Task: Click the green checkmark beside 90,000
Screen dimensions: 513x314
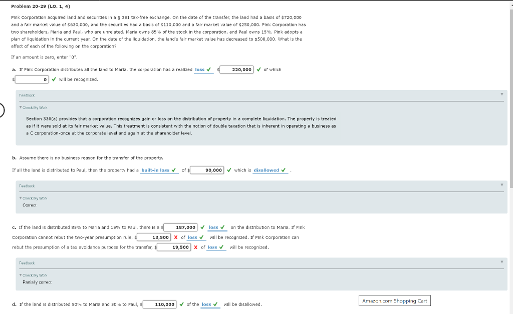Action: pos(229,170)
